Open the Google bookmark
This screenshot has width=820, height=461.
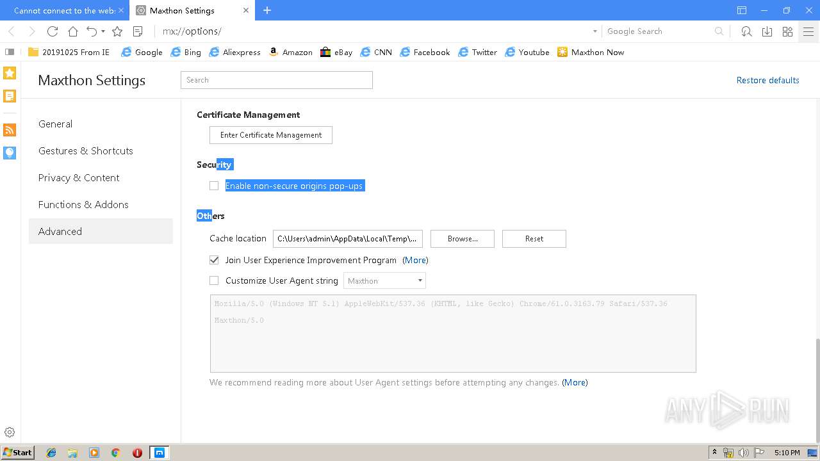pos(142,53)
